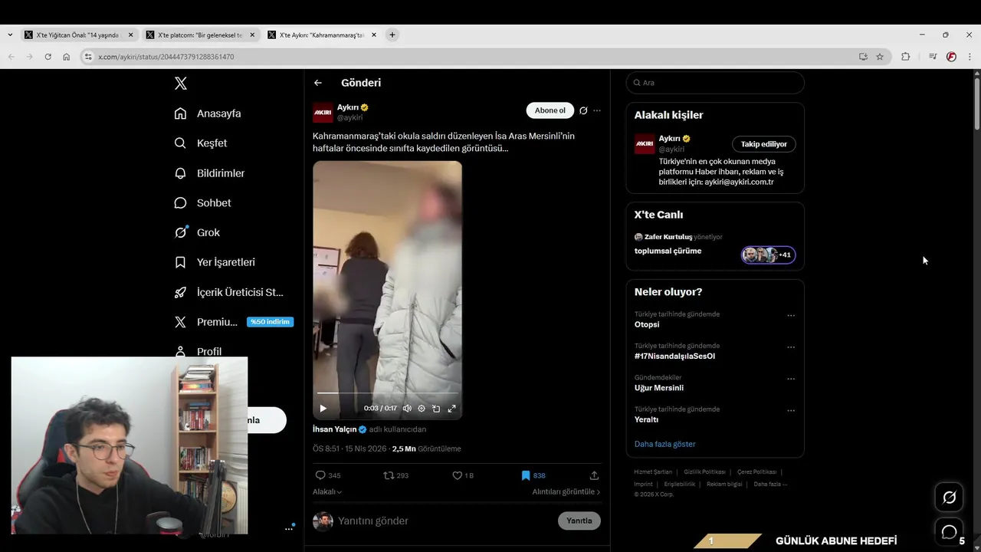Click browser home icon
Screen dimensions: 981x552
(x=67, y=57)
